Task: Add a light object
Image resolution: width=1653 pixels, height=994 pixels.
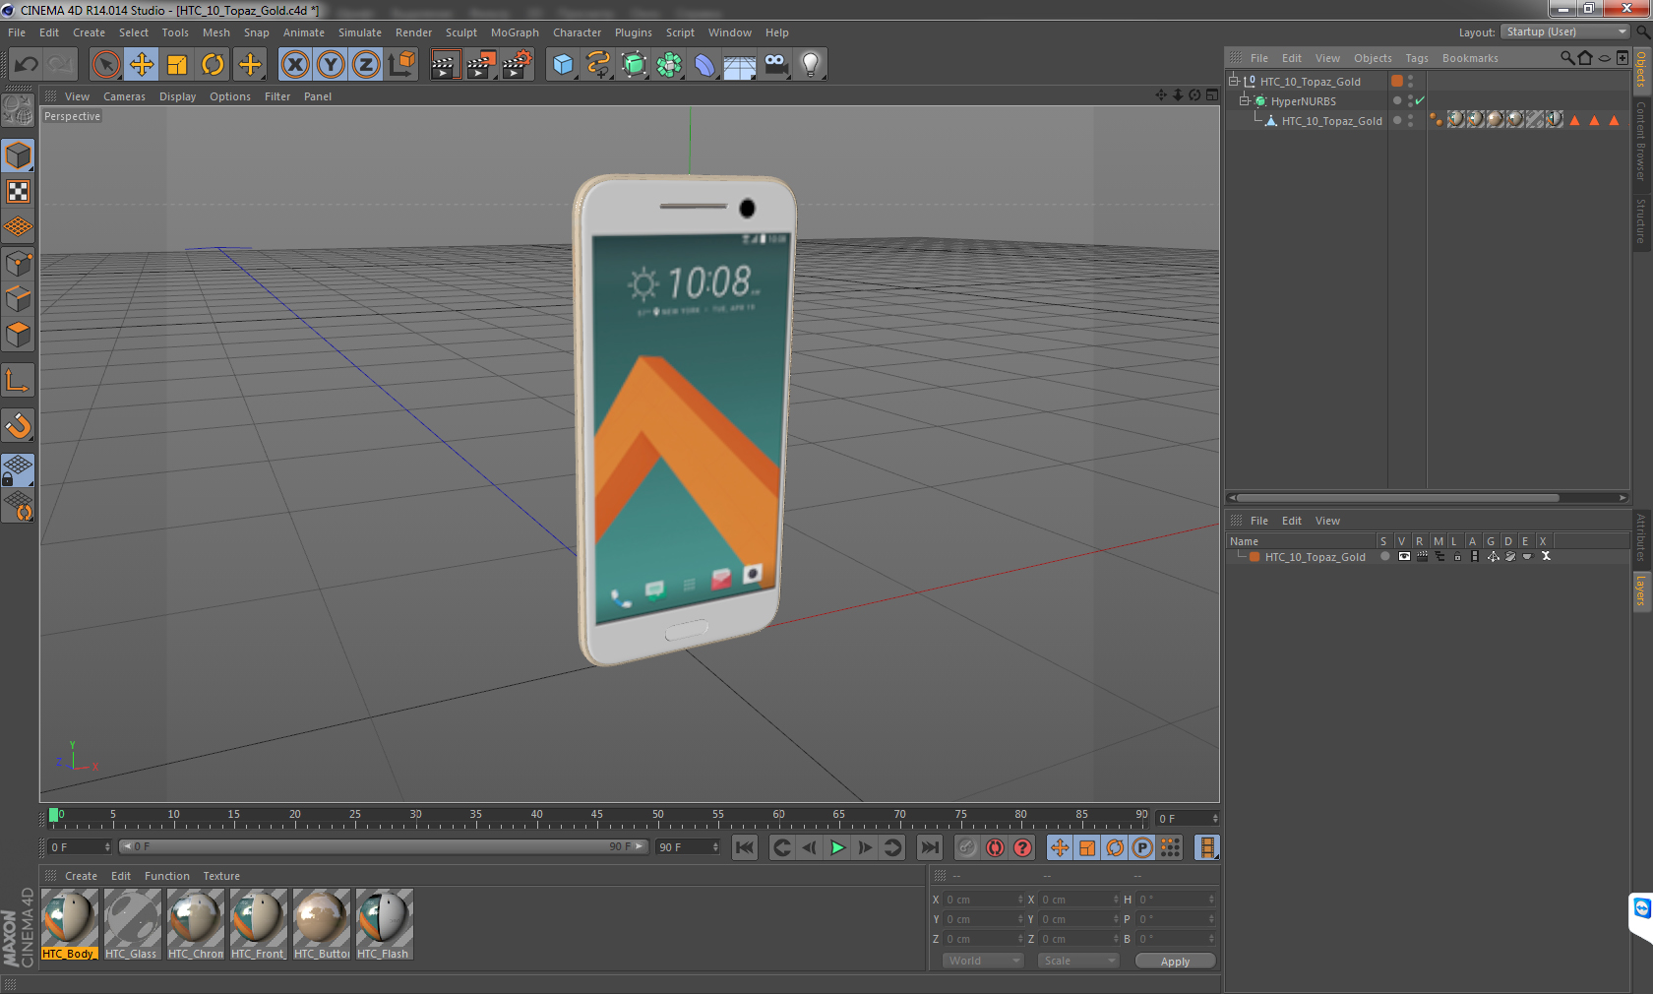Action: click(811, 65)
